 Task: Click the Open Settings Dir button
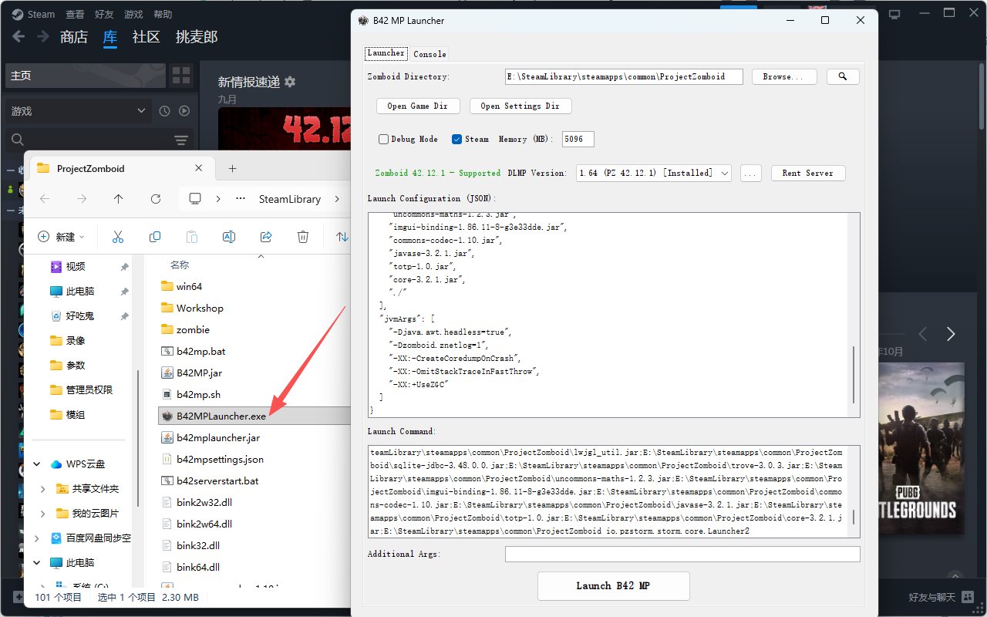coord(520,106)
